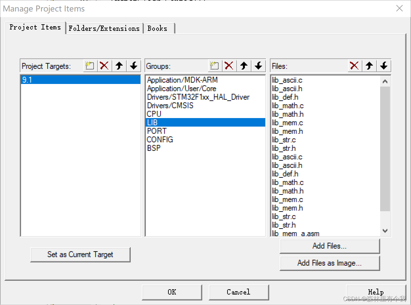
Task: Delete the selected group
Action: click(229, 66)
